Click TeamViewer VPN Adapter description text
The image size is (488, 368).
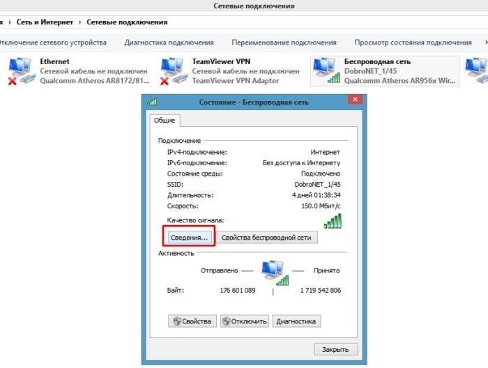236,81
